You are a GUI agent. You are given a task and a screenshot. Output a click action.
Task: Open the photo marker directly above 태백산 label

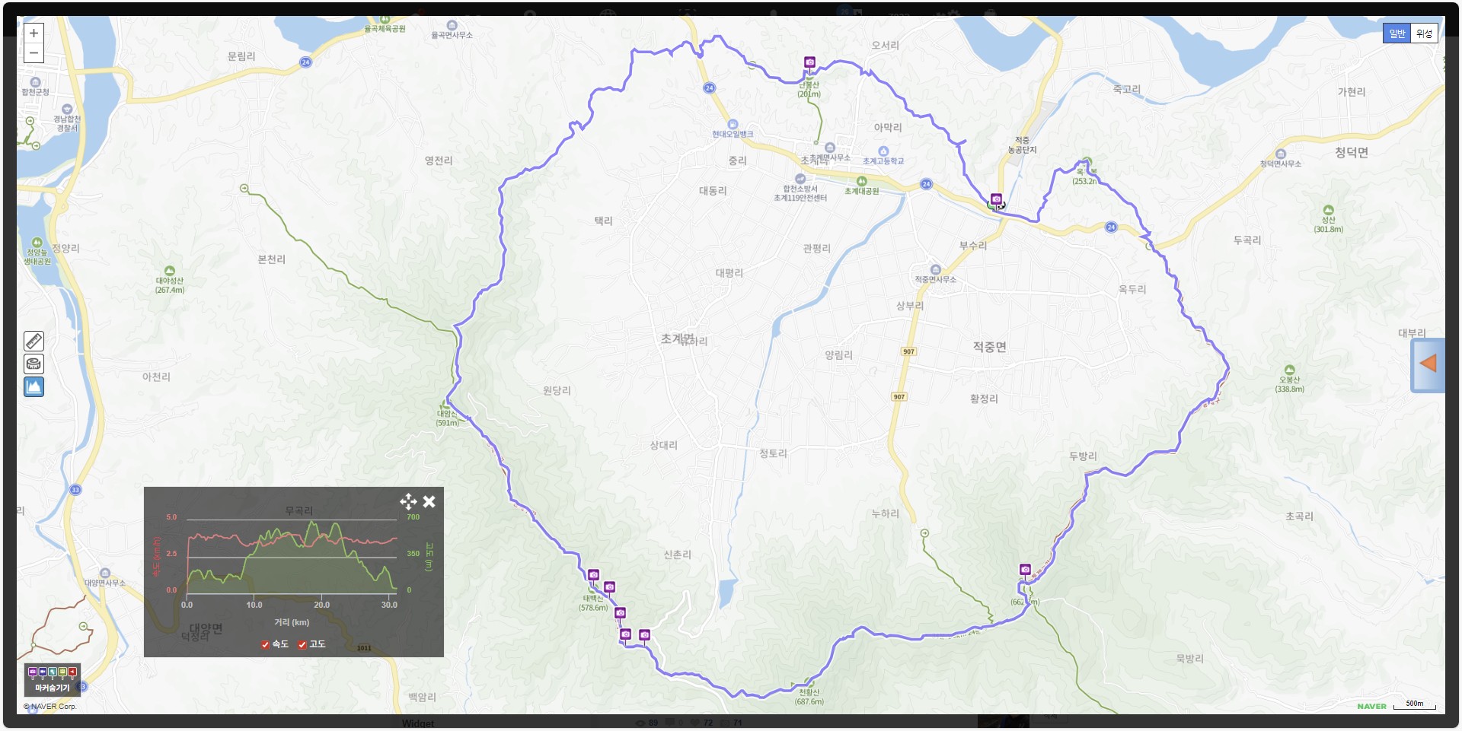coord(593,575)
